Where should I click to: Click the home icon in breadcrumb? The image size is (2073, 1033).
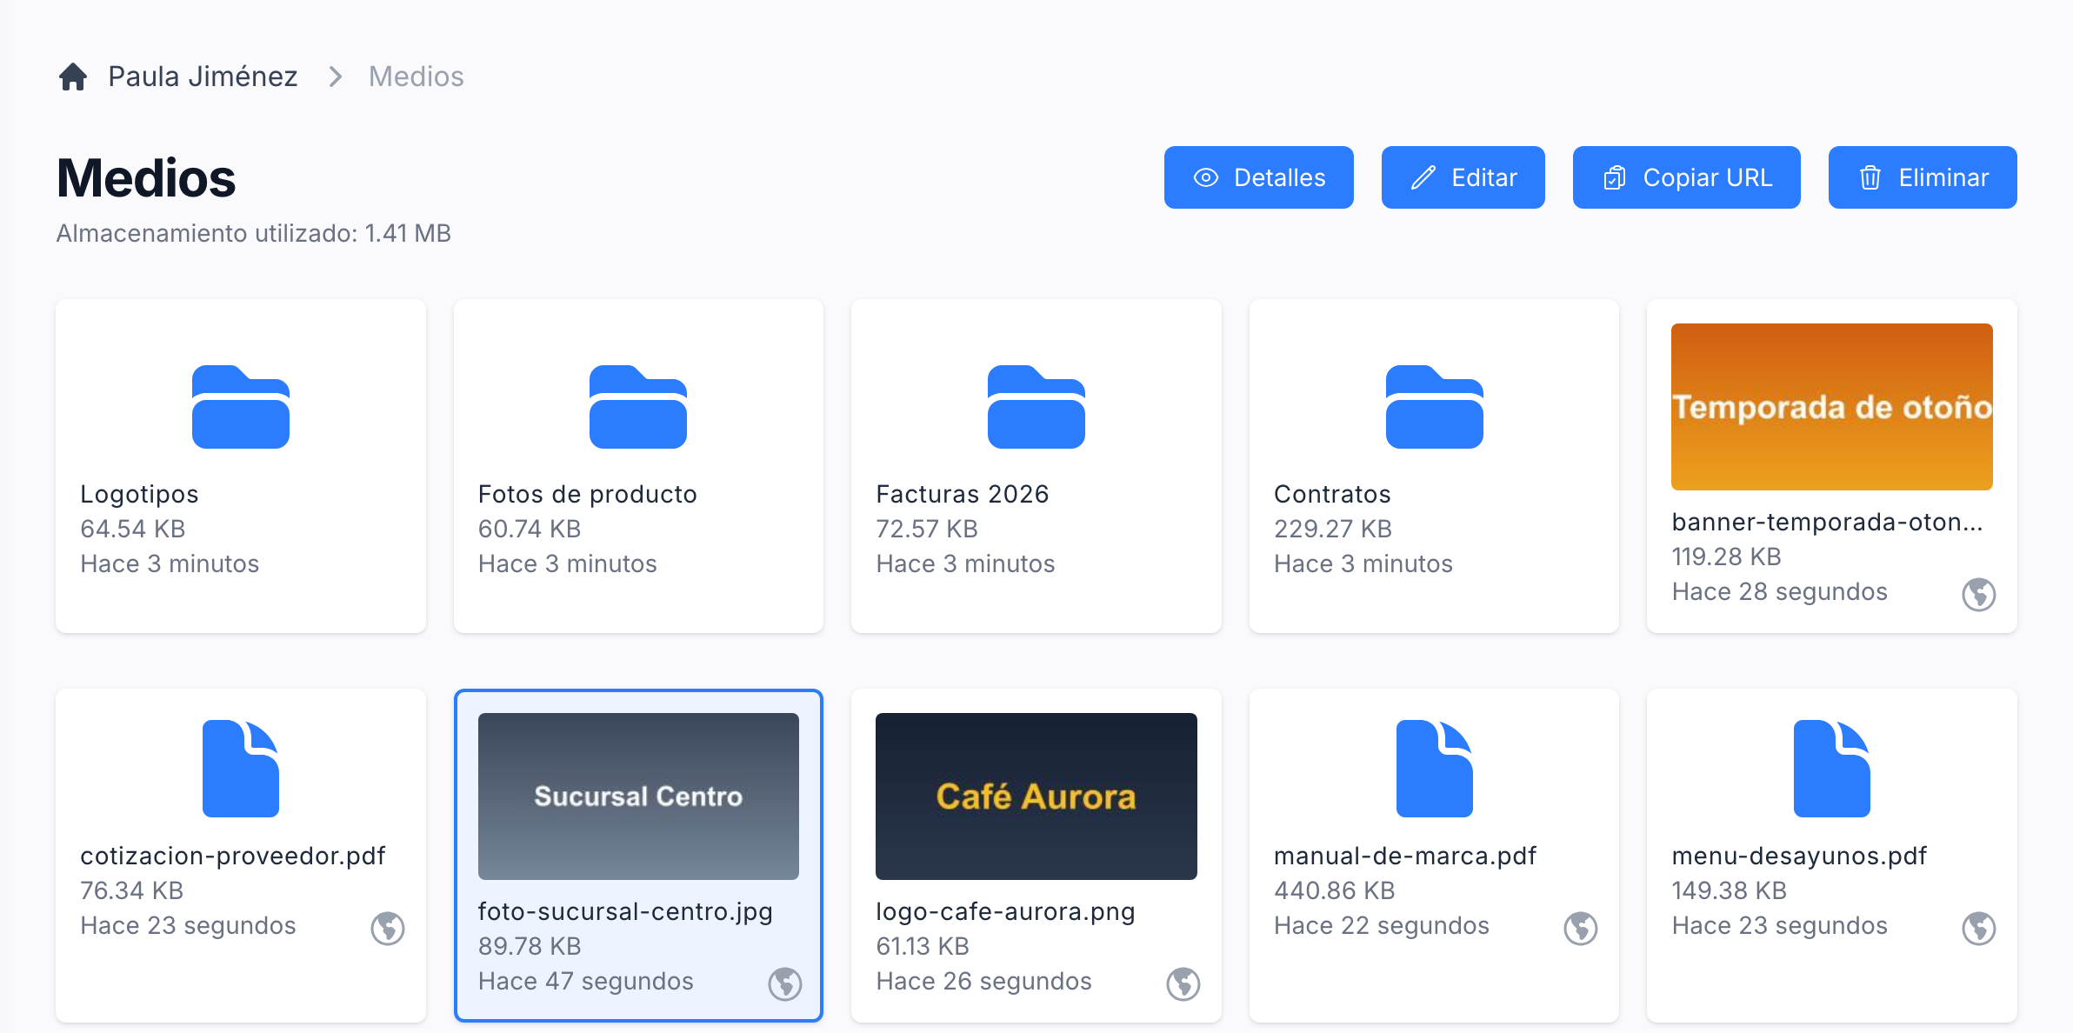[x=73, y=77]
